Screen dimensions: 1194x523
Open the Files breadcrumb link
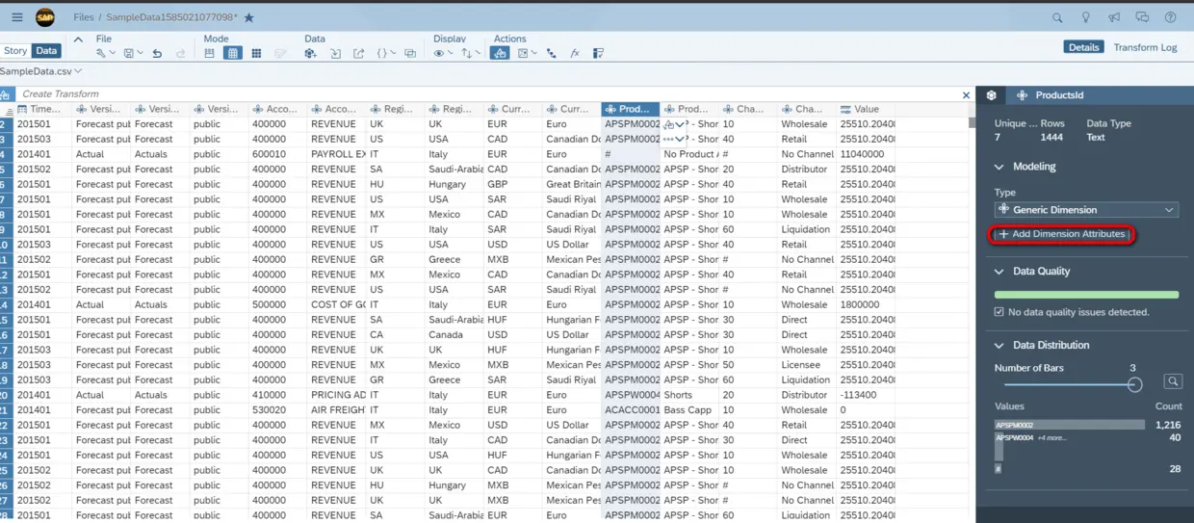pos(84,17)
